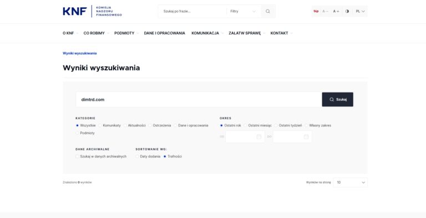Screen dimensions: 426x218
Task: Select the Wszystkie category radio
Action: tap(77, 125)
